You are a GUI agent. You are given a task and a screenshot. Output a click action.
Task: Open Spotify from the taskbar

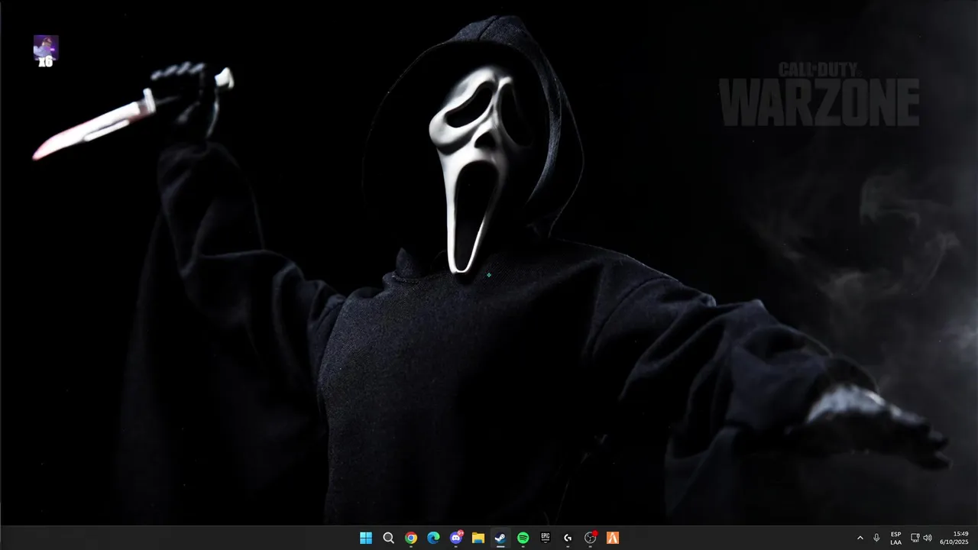point(523,538)
